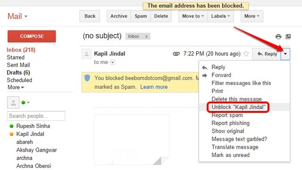Open the attachment thumbnail preview
Screen dimensions: 302x170
point(132,140)
